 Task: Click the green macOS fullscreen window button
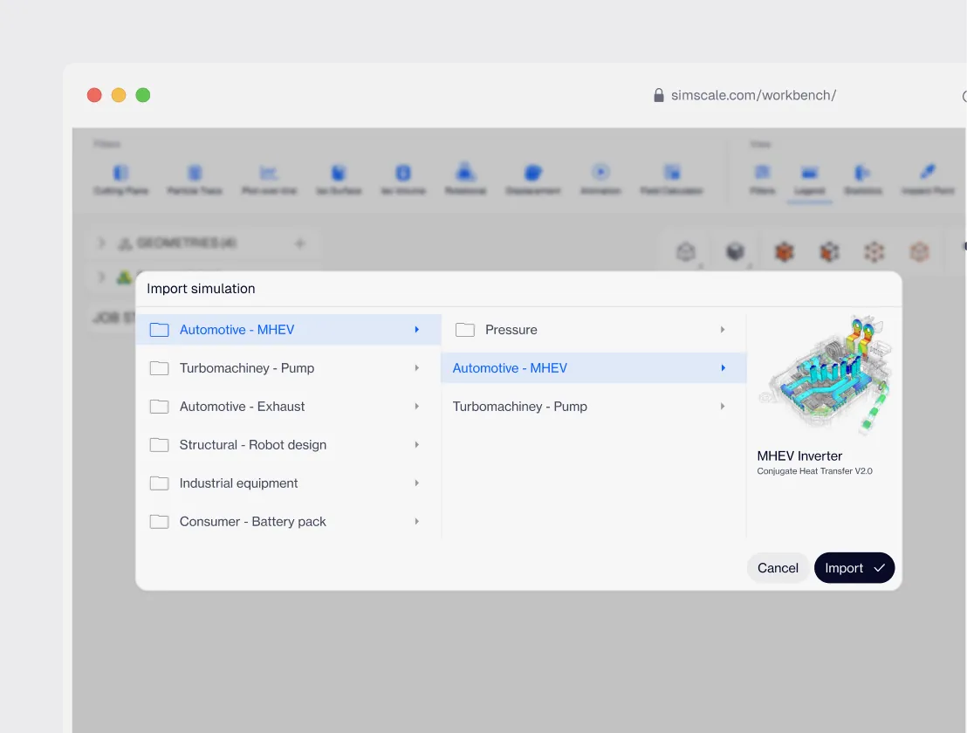coord(143,95)
